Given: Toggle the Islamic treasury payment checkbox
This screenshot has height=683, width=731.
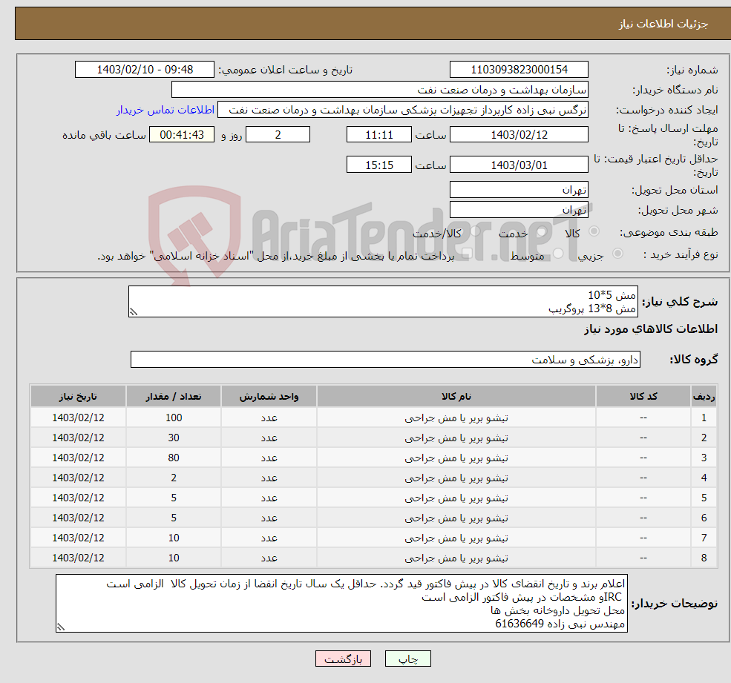Looking at the screenshot, I should 466,254.
